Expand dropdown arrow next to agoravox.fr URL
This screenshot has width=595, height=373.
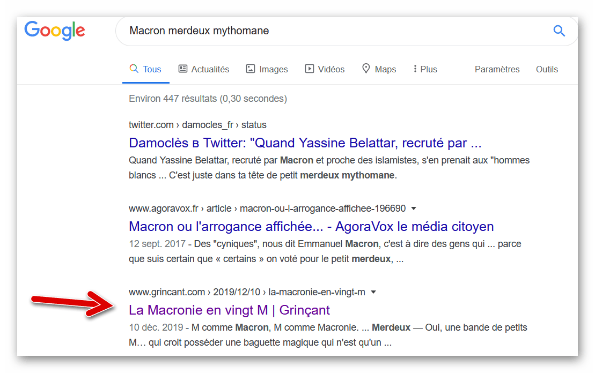pos(414,208)
